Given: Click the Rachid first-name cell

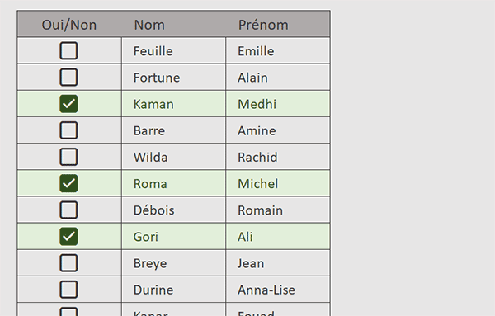Looking at the screenshot, I should click(x=278, y=157).
